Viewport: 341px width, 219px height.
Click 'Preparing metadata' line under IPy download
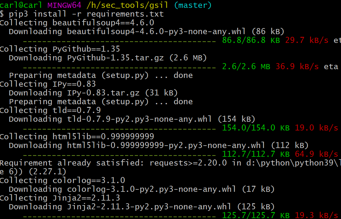101,102
